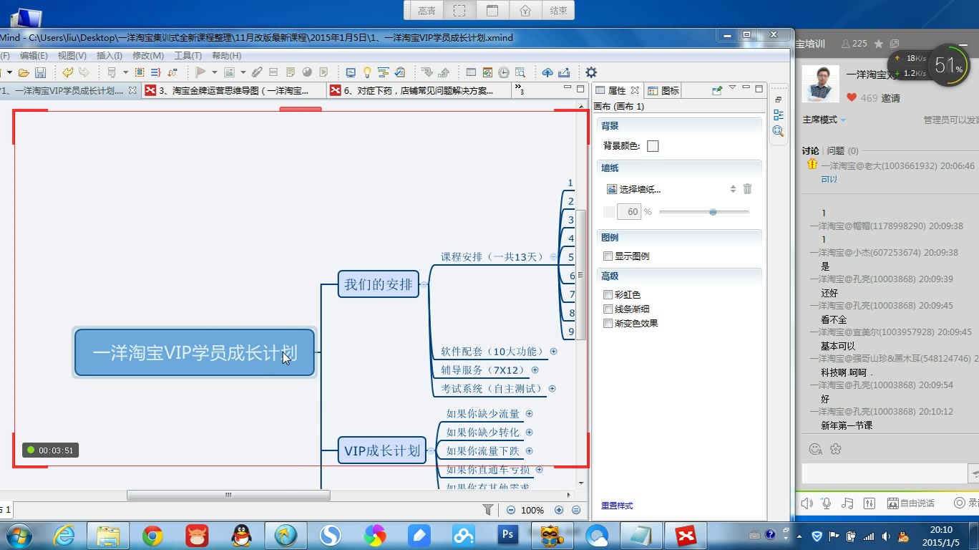Open the 主席模式 dropdown in chat

pyautogui.click(x=843, y=120)
